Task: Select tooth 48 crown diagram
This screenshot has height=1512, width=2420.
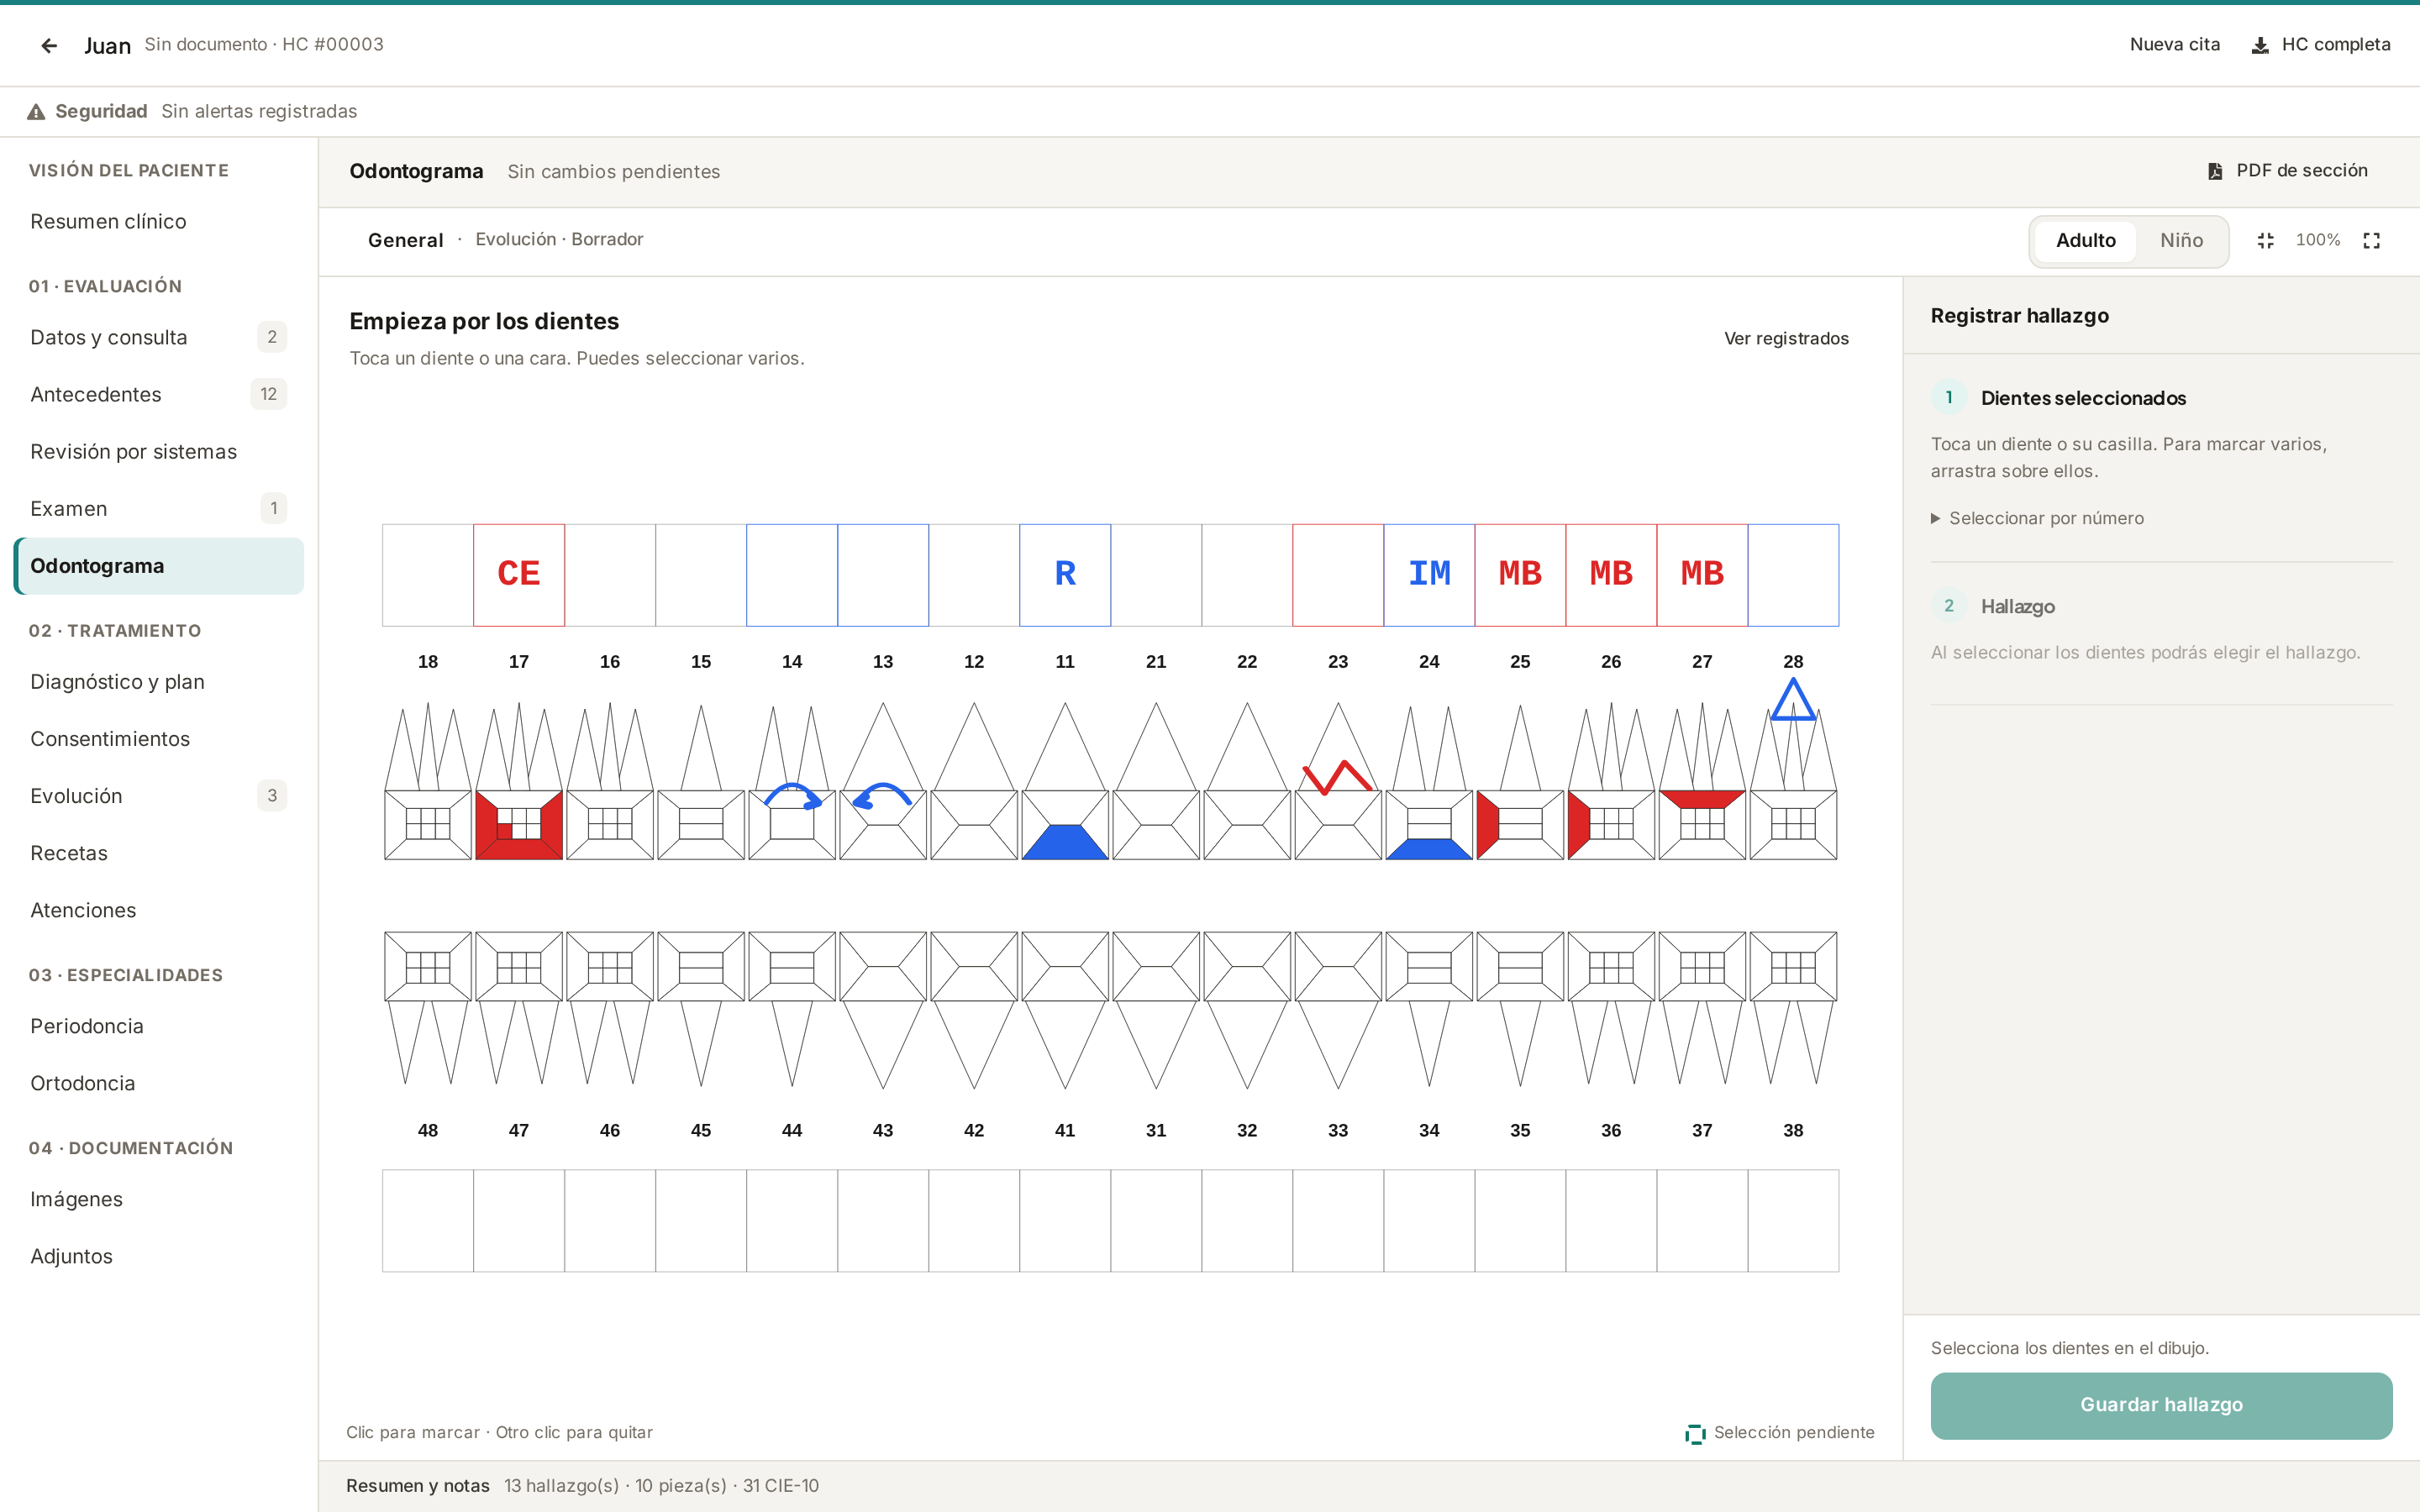Action: (428, 967)
